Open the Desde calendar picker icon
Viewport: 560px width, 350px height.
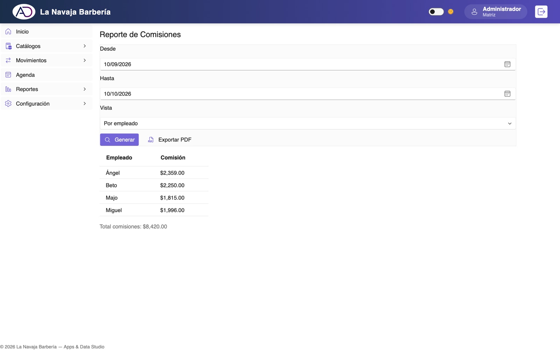[x=507, y=64]
